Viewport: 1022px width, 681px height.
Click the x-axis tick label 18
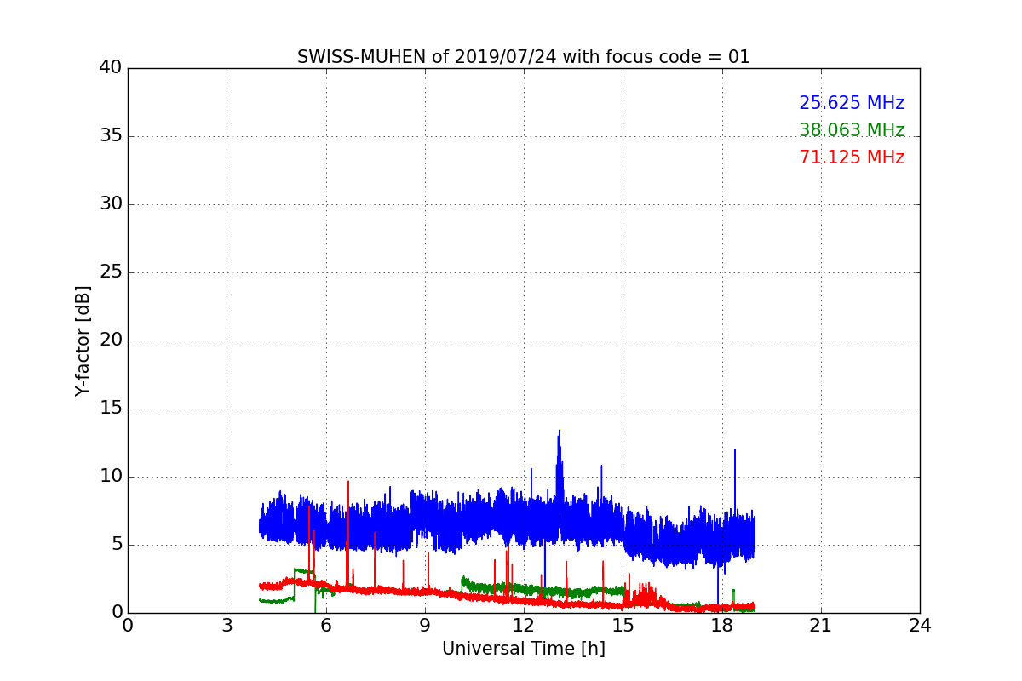point(722,626)
